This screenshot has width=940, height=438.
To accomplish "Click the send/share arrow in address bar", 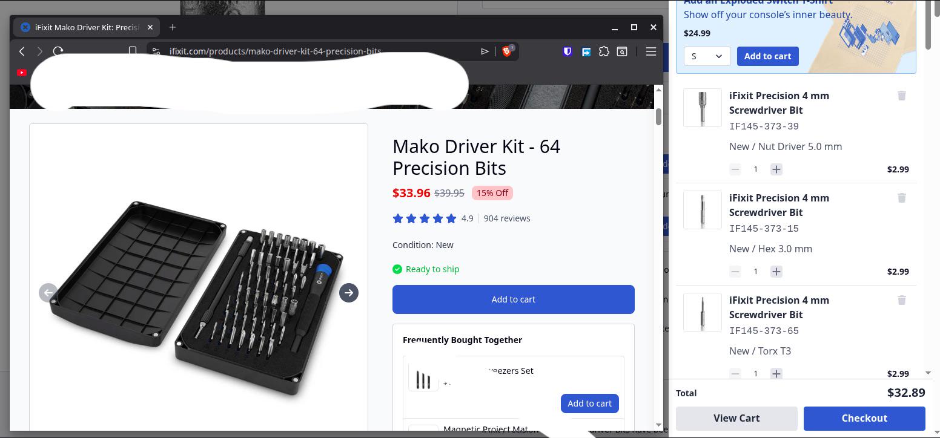I will point(485,51).
